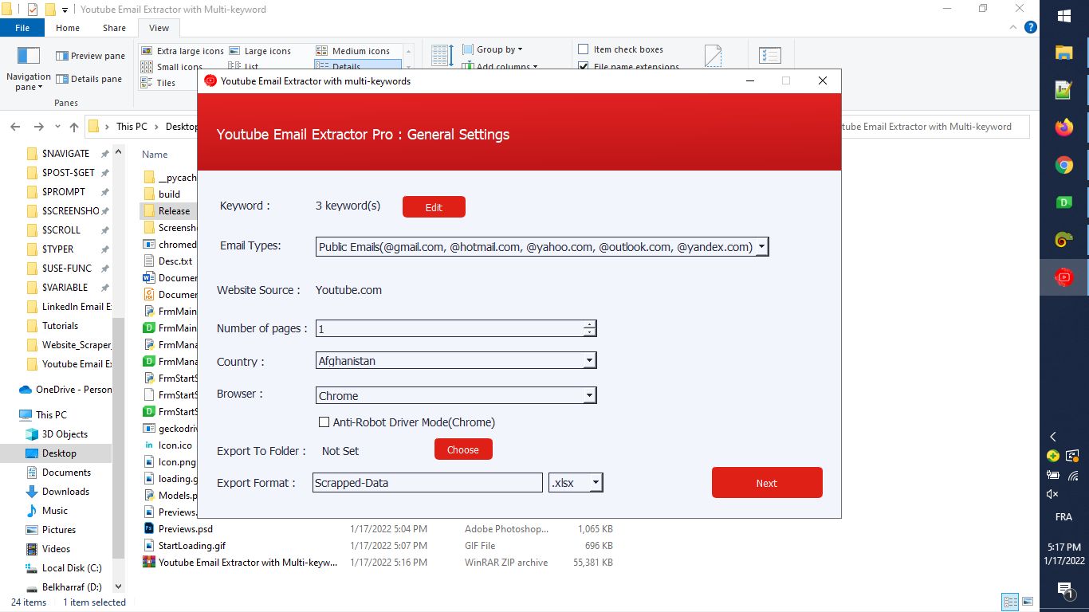
Task: Choose Extra large icons layout
Action: coord(183,51)
